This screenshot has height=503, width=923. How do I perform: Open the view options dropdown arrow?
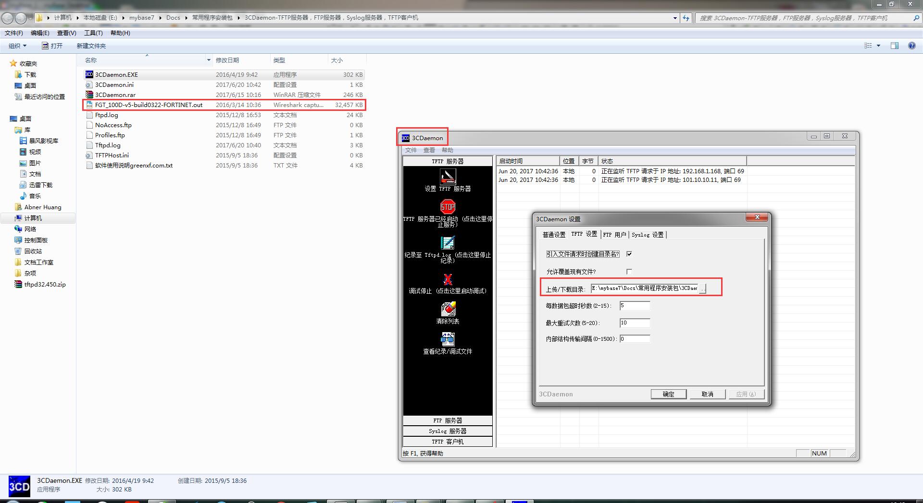[x=878, y=46]
